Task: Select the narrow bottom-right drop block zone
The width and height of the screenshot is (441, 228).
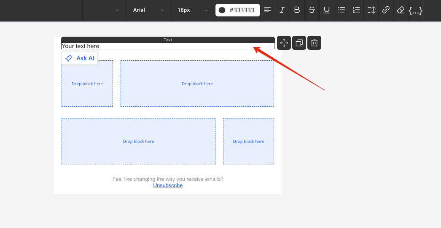Action: [248, 141]
